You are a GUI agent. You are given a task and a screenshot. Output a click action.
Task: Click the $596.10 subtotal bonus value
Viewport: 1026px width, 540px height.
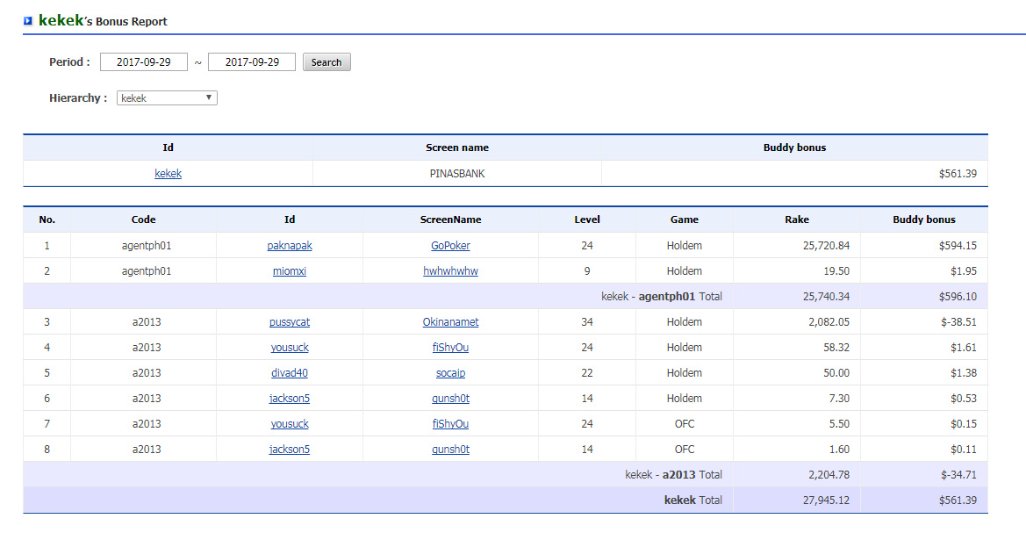958,297
